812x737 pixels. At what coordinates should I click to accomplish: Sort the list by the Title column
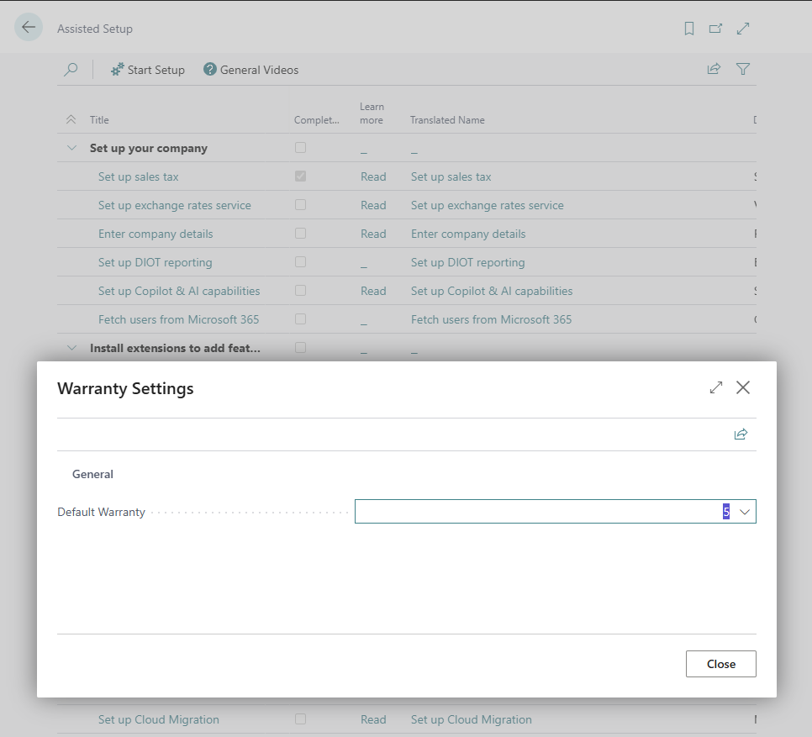[98, 119]
